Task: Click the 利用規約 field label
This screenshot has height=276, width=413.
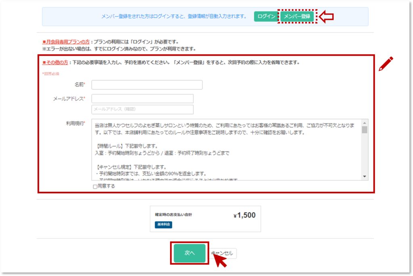Action: 75,123
